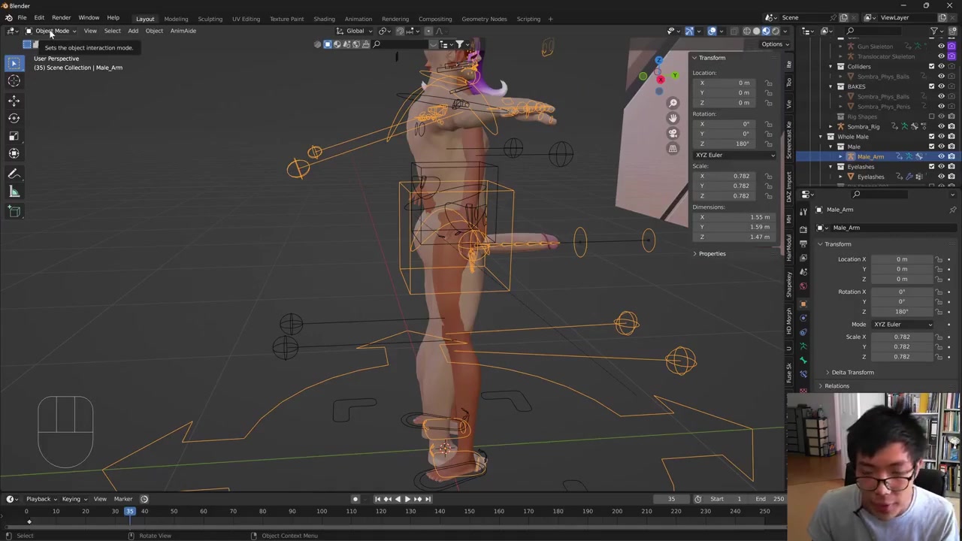The width and height of the screenshot is (962, 541).
Task: Hide Male_Arm using its eye icon
Action: (941, 156)
